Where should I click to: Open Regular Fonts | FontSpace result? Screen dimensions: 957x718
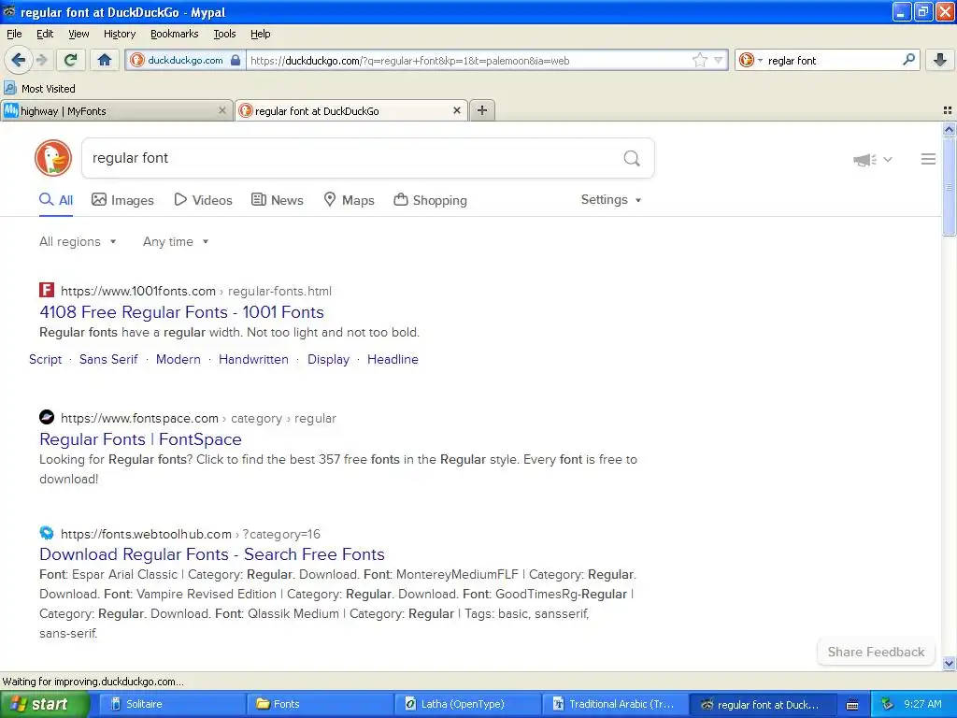click(x=140, y=439)
